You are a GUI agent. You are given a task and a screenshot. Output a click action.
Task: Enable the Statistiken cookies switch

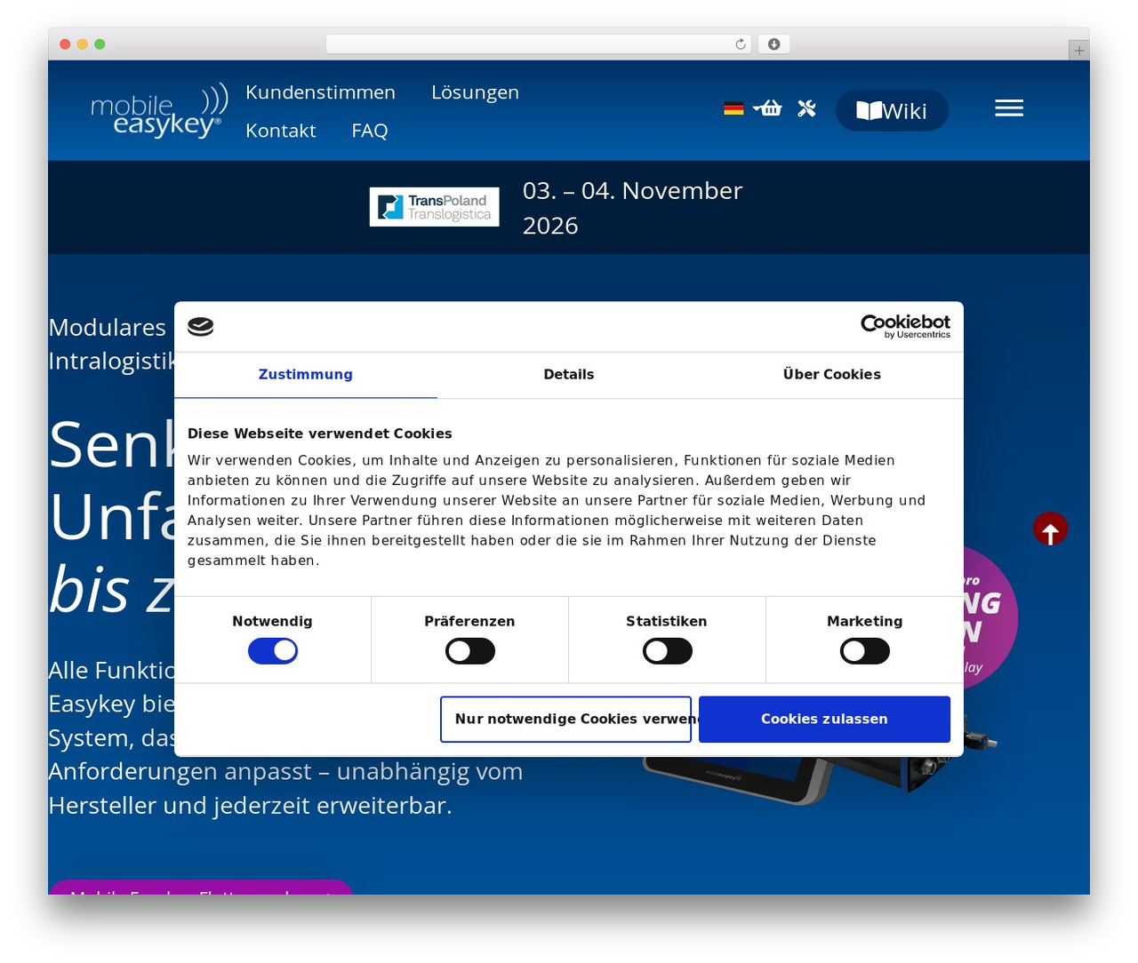(668, 651)
